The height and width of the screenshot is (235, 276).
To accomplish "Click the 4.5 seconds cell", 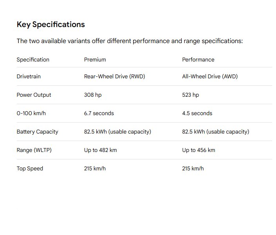I will click(x=197, y=113).
